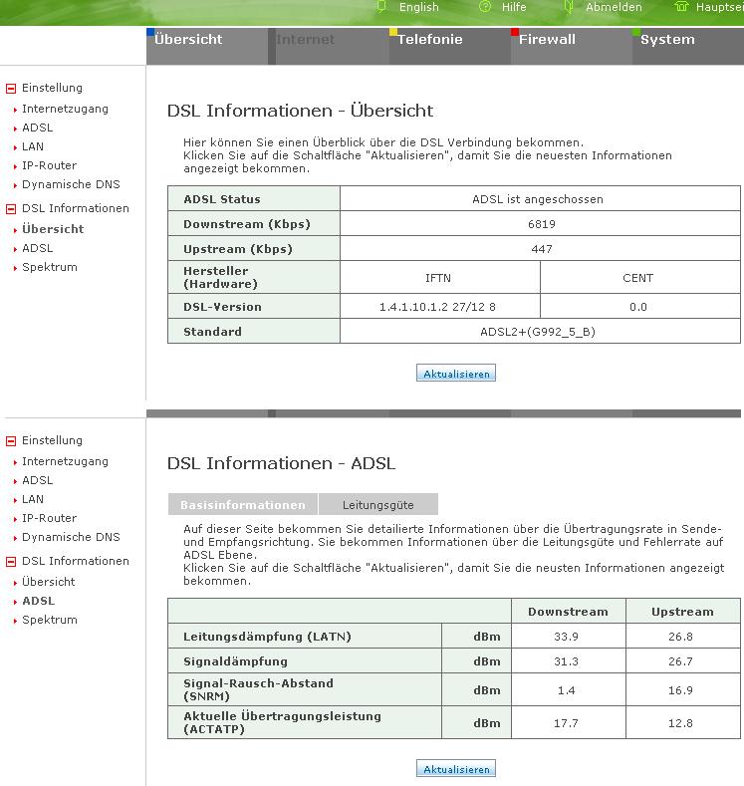
Task: Open the Telefonie main tab
Action: [450, 46]
